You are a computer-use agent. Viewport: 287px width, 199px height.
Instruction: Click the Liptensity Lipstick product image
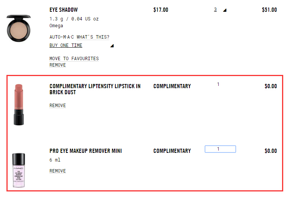(x=19, y=104)
